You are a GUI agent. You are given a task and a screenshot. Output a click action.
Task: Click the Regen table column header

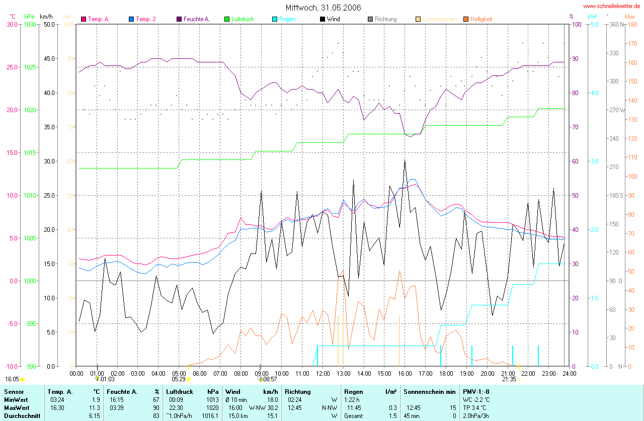[354, 391]
